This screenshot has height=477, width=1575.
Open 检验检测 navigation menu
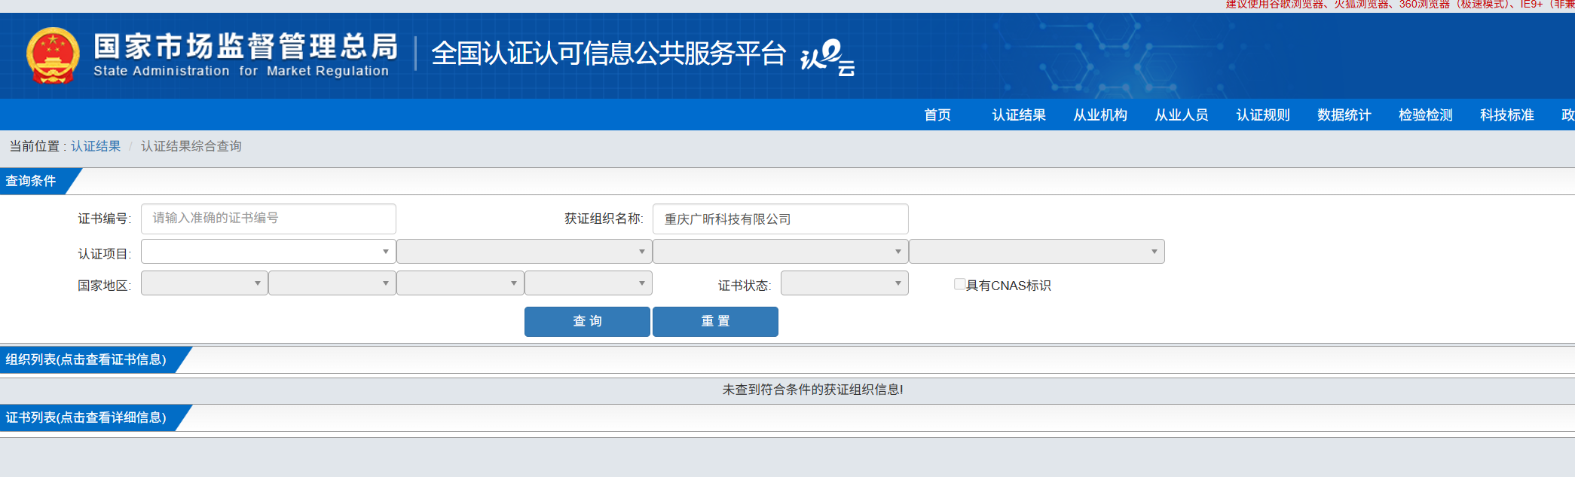1426,115
